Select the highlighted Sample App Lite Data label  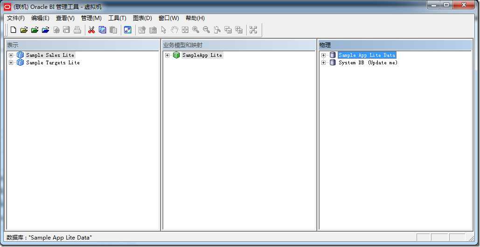367,55
